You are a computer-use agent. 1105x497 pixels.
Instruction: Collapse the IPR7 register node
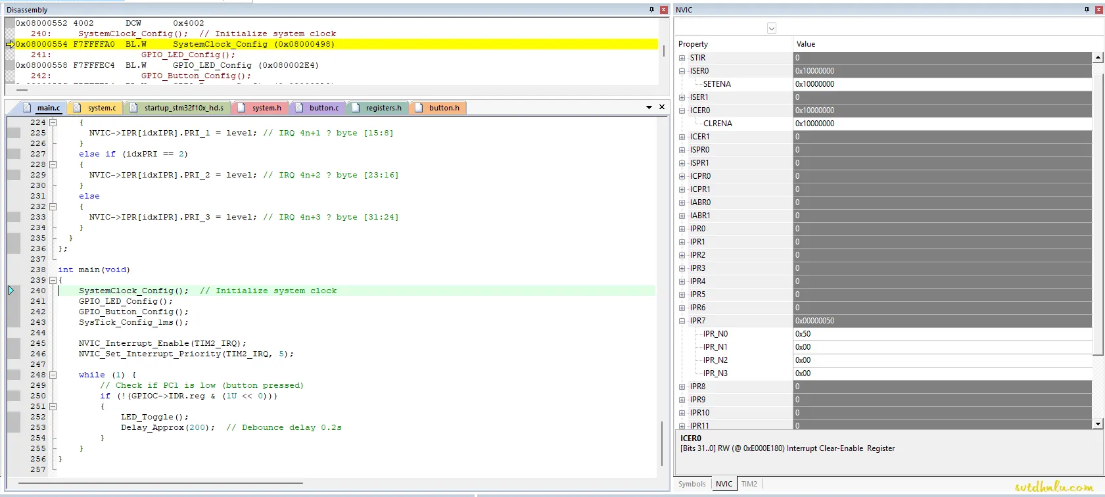tap(682, 321)
